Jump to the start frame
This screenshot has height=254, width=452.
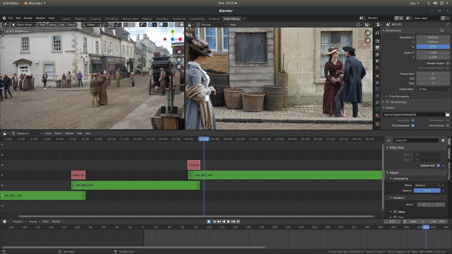pyautogui.click(x=214, y=222)
